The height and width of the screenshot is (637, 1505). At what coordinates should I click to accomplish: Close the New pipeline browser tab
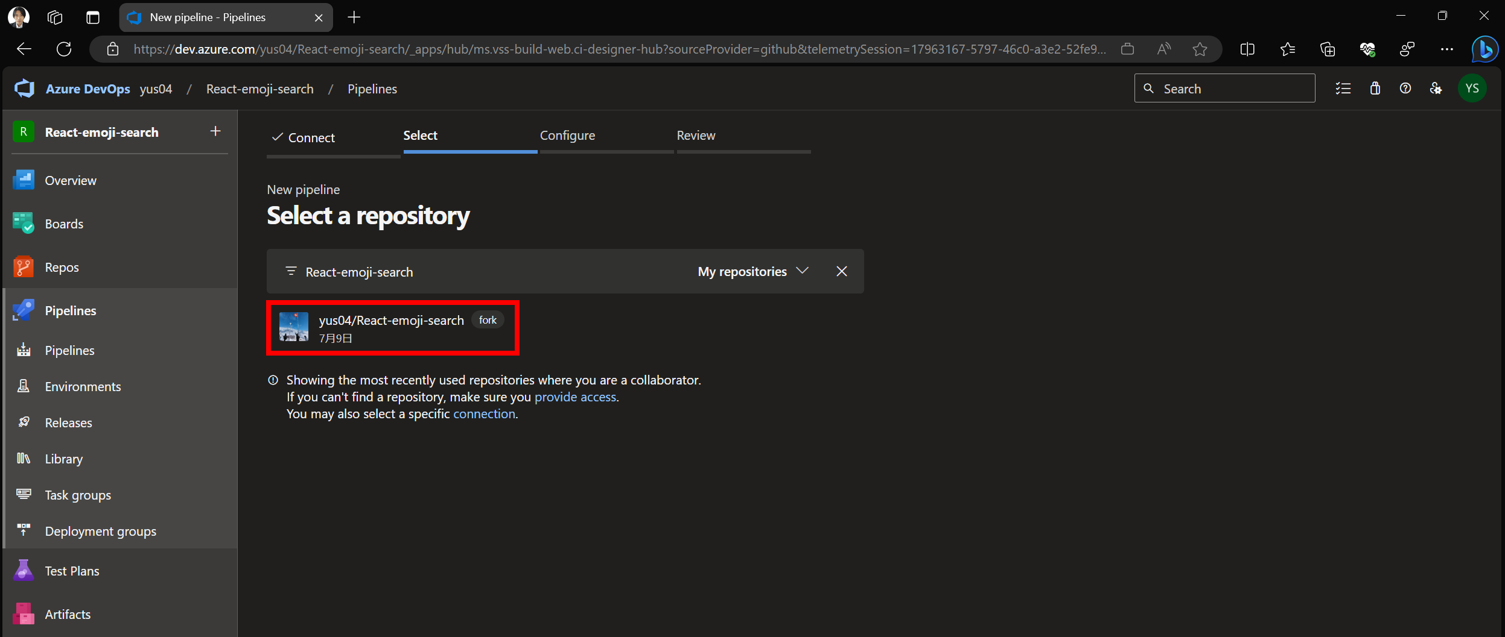(x=319, y=18)
